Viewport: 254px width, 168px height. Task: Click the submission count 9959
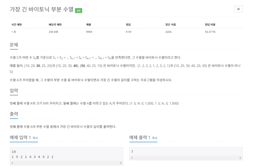(x=89, y=32)
